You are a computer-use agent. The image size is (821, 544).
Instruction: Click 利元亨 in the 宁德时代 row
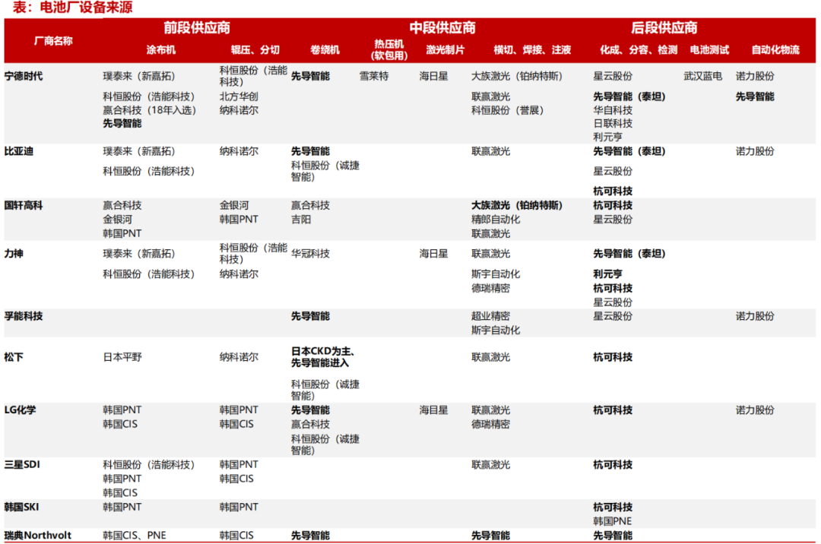[608, 137]
